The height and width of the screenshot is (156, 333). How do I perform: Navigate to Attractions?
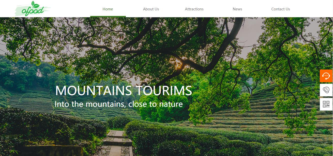click(x=194, y=9)
